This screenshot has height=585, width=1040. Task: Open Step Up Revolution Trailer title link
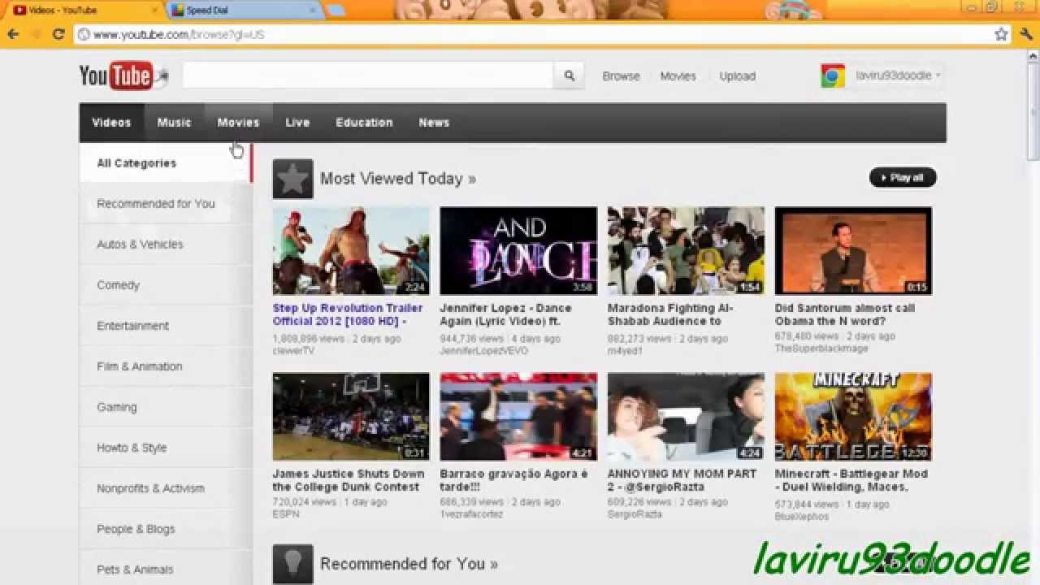pyautogui.click(x=348, y=314)
